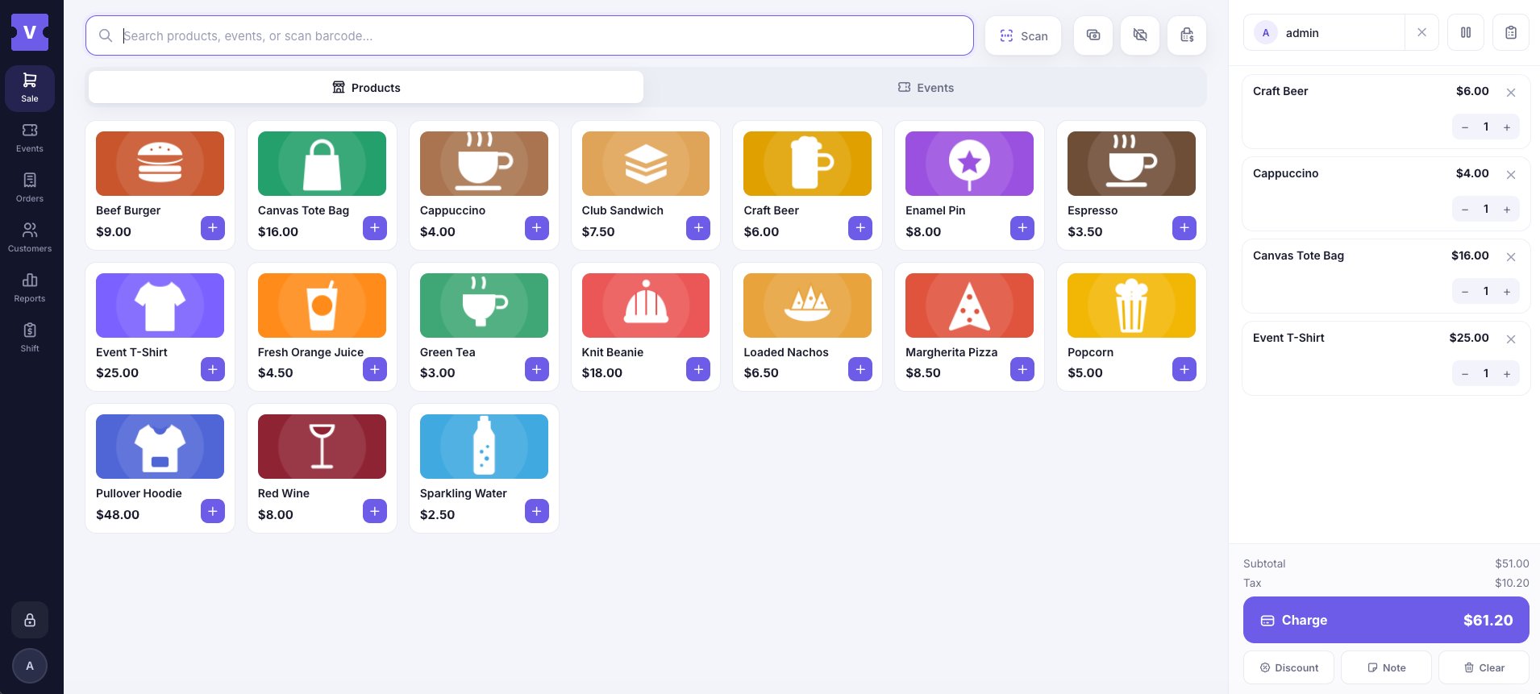Image resolution: width=1540 pixels, height=694 pixels.
Task: Click the cash/card icon next to Scan
Action: click(1093, 35)
